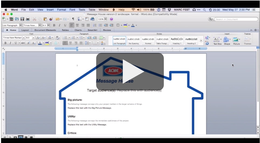Switch to the Layout ribbon tab

point(25,30)
